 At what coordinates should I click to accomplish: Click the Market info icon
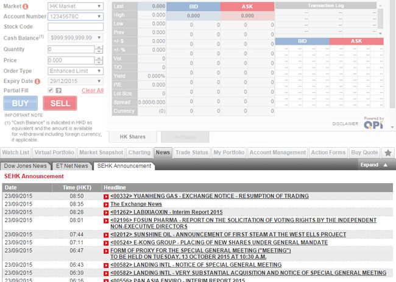tap(26, 6)
